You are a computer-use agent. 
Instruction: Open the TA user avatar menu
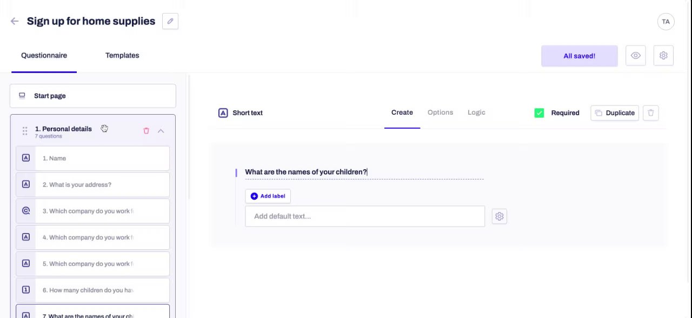pyautogui.click(x=666, y=22)
